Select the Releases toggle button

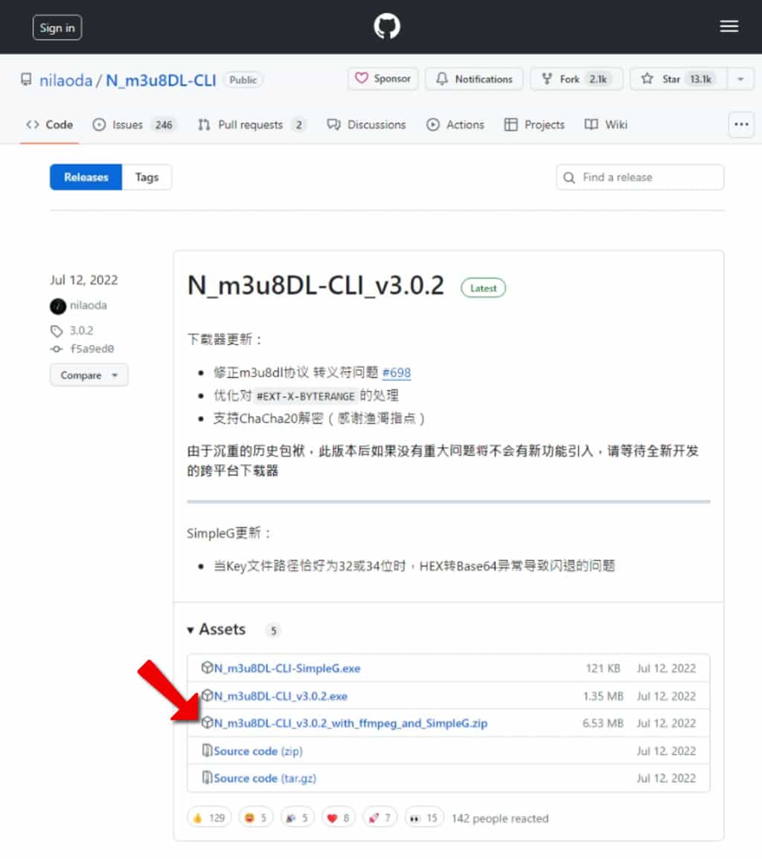[86, 178]
